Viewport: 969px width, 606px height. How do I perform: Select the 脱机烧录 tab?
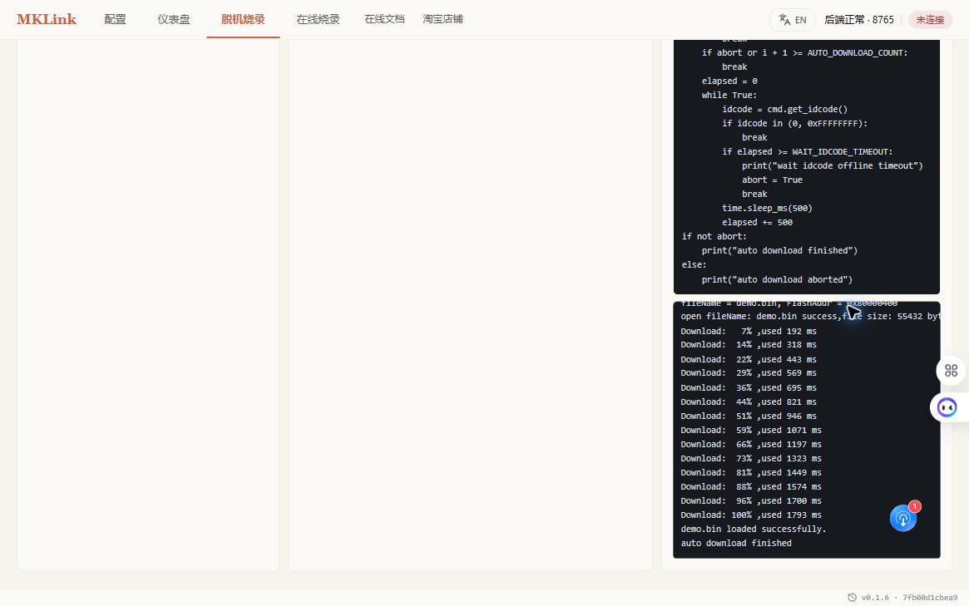coord(243,19)
